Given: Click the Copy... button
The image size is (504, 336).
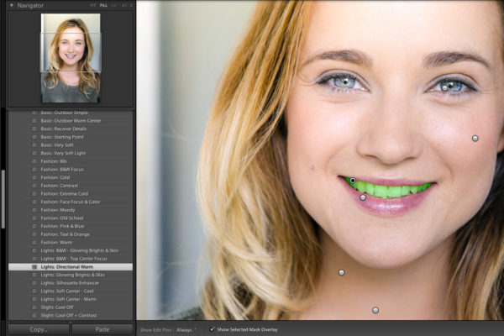Looking at the screenshot, I should 39,329.
